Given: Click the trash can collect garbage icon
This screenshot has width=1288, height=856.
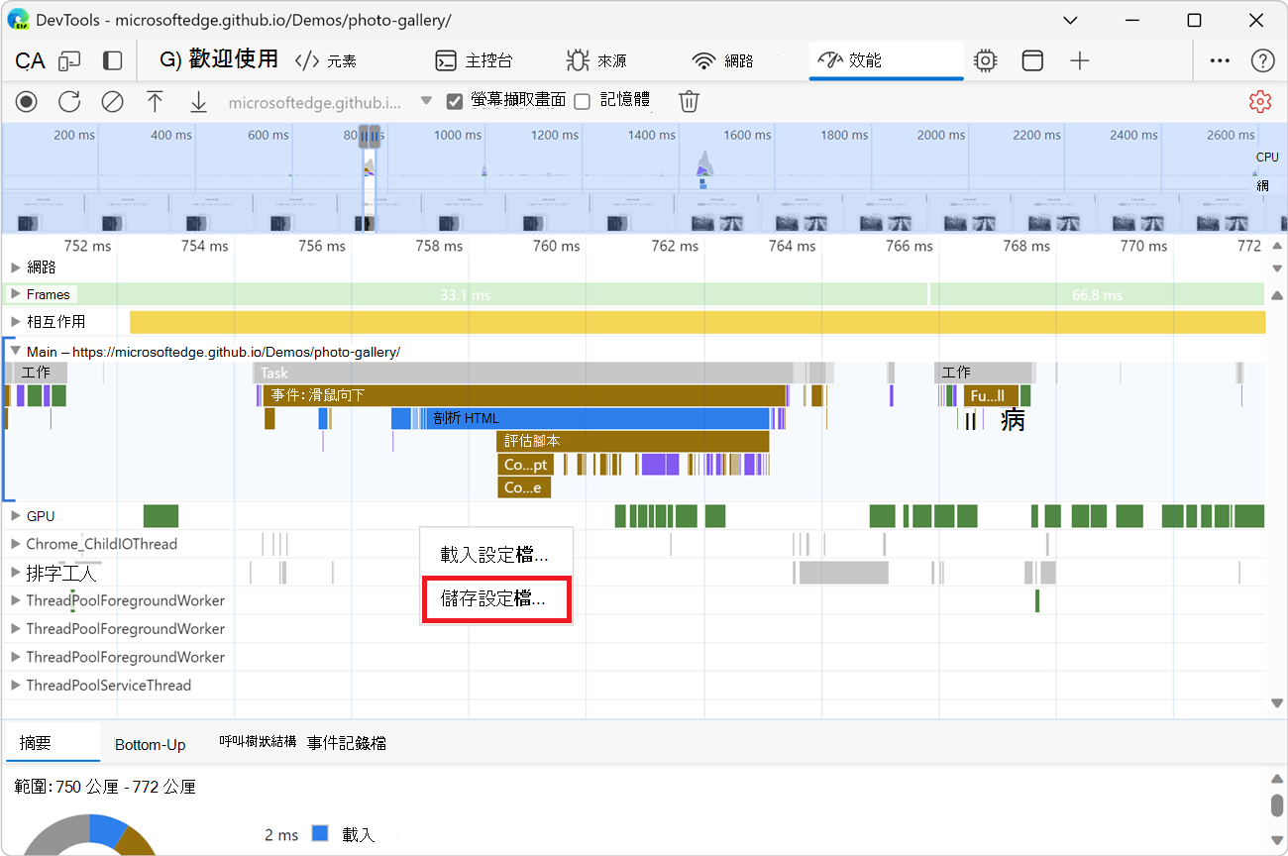Looking at the screenshot, I should (690, 101).
